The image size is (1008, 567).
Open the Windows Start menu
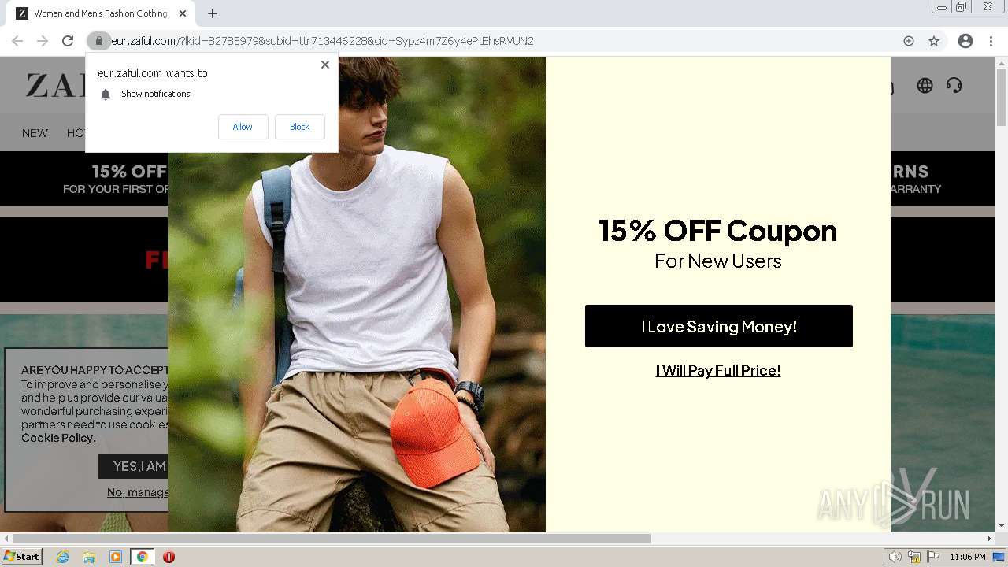[x=21, y=557]
